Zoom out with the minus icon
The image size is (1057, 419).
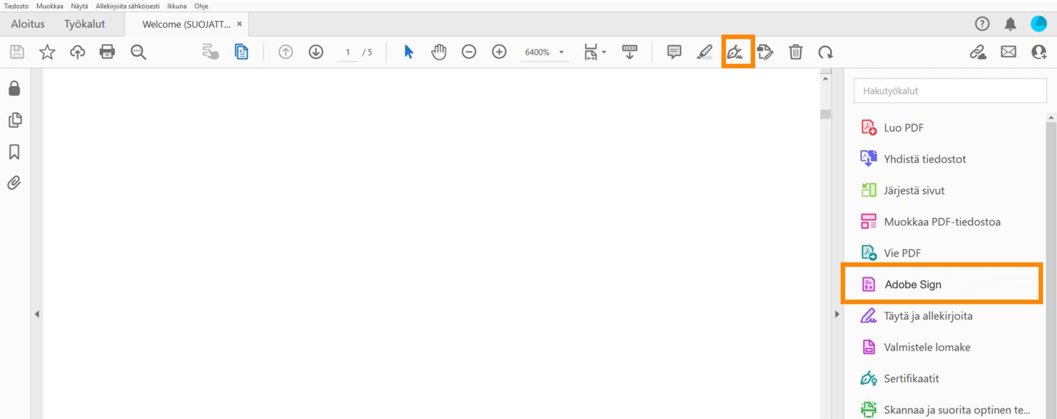pos(469,52)
